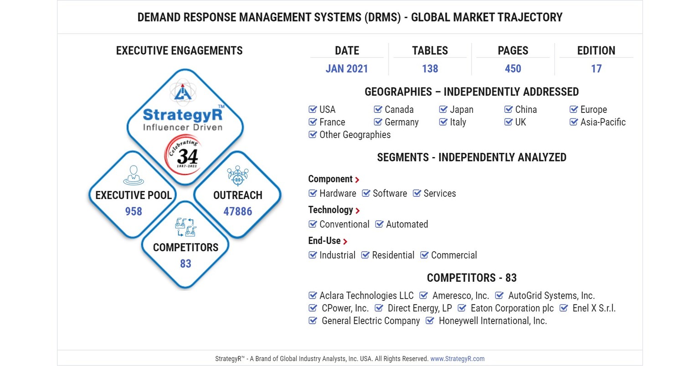700x366 pixels.
Task: Expand the Component segment arrow
Action: tap(357, 179)
